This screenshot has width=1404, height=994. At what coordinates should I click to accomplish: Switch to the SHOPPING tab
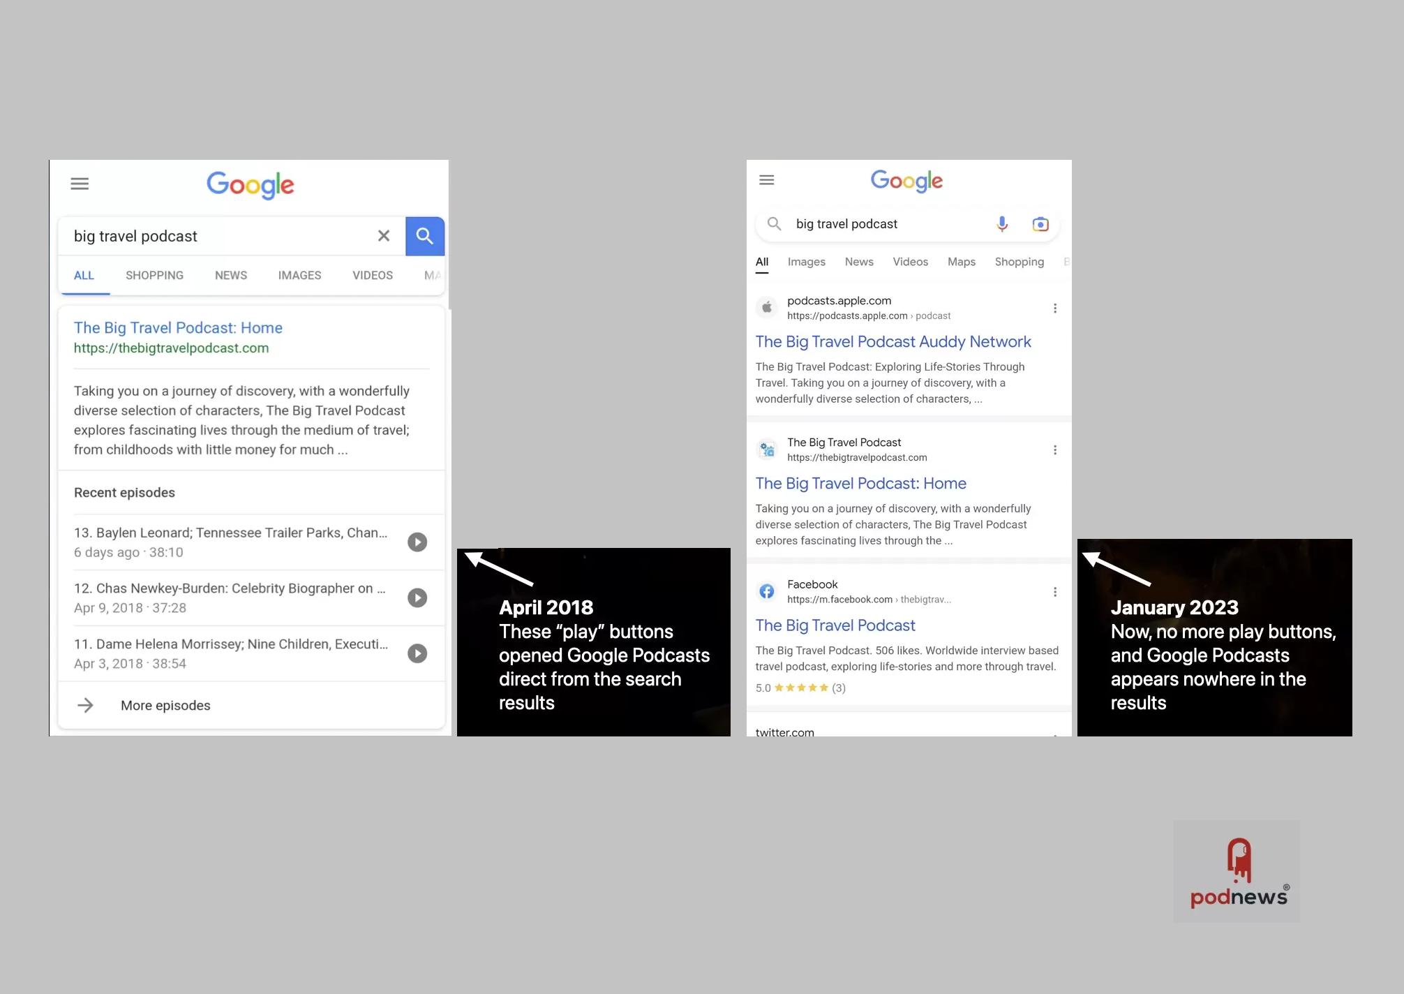pos(154,275)
